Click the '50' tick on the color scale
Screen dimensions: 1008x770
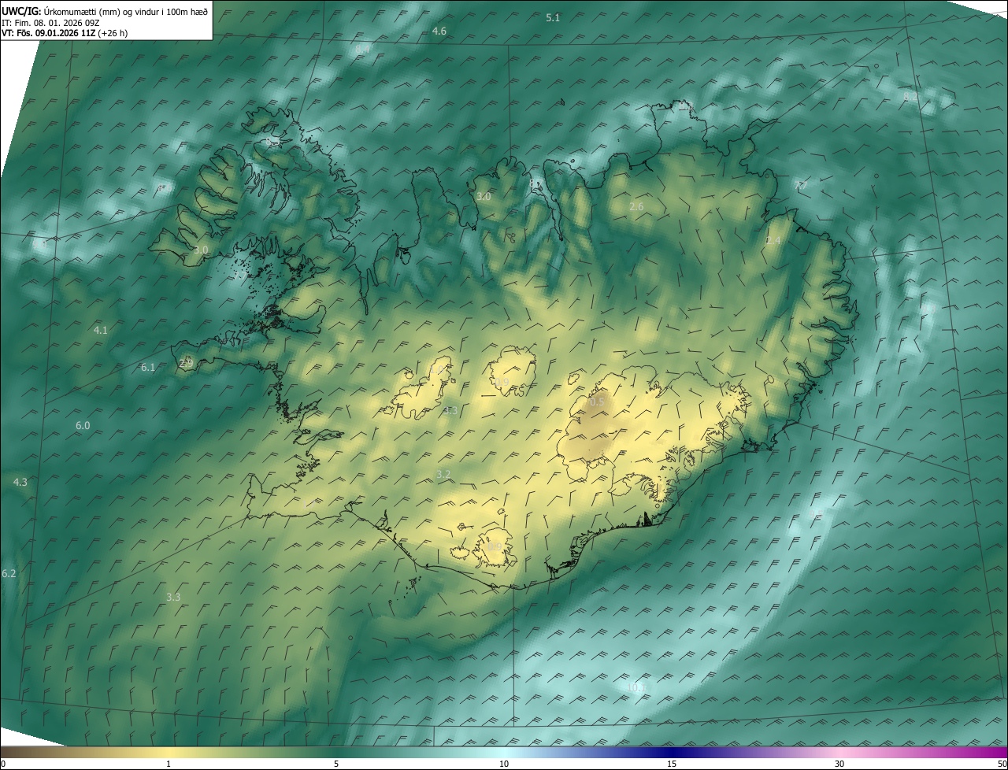click(1002, 764)
